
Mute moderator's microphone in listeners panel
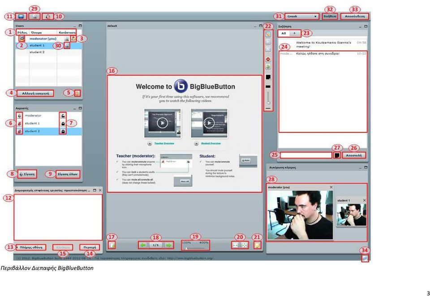pos(19,116)
